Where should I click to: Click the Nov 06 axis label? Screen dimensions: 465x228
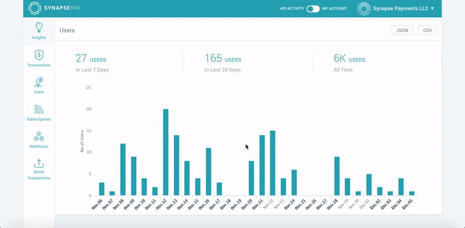[x=97, y=204]
